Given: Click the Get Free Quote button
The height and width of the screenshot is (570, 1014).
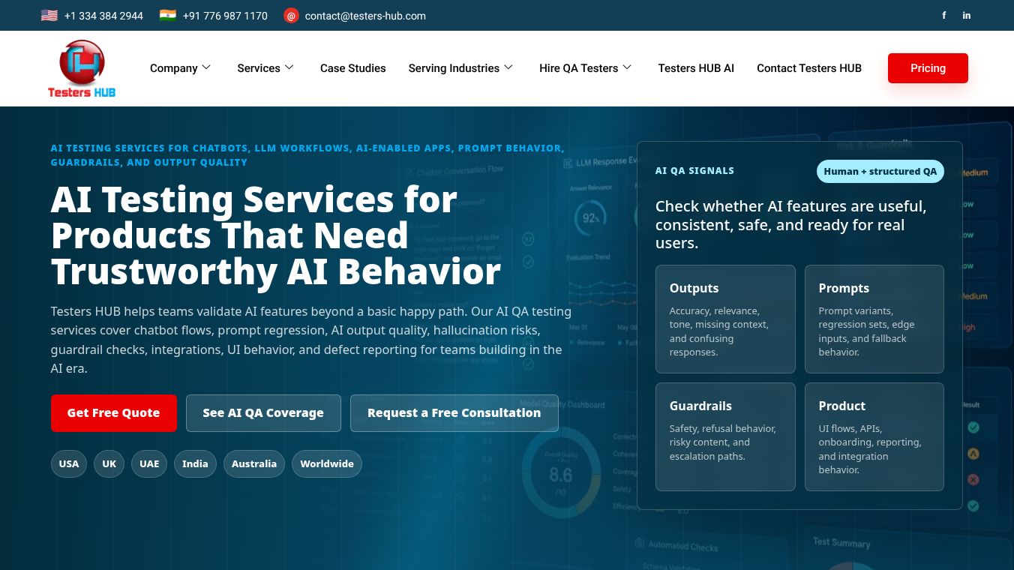Looking at the screenshot, I should point(114,413).
